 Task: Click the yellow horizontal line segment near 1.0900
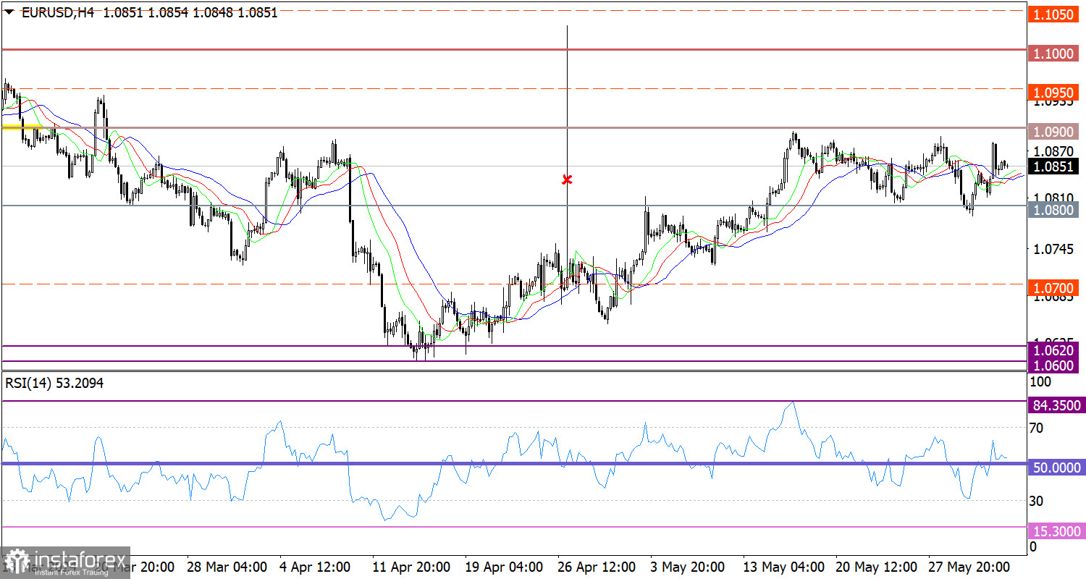22,127
